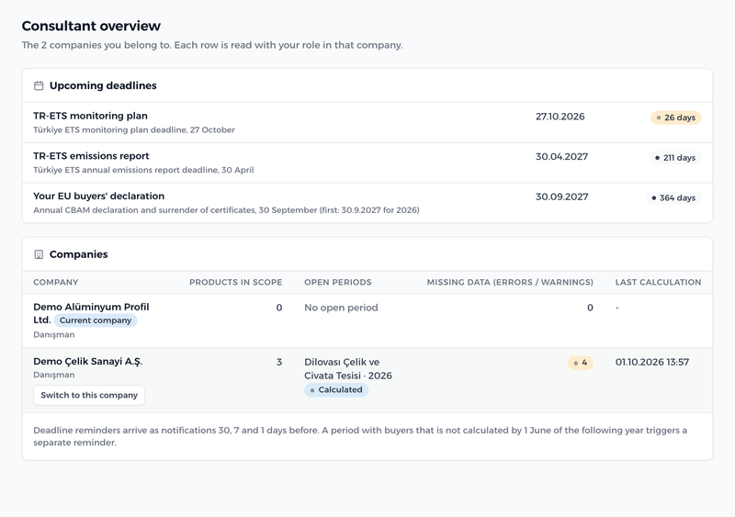This screenshot has height=517, width=735.
Task: Click the PRODUCTS IN SCOPE column header
Action: (236, 282)
